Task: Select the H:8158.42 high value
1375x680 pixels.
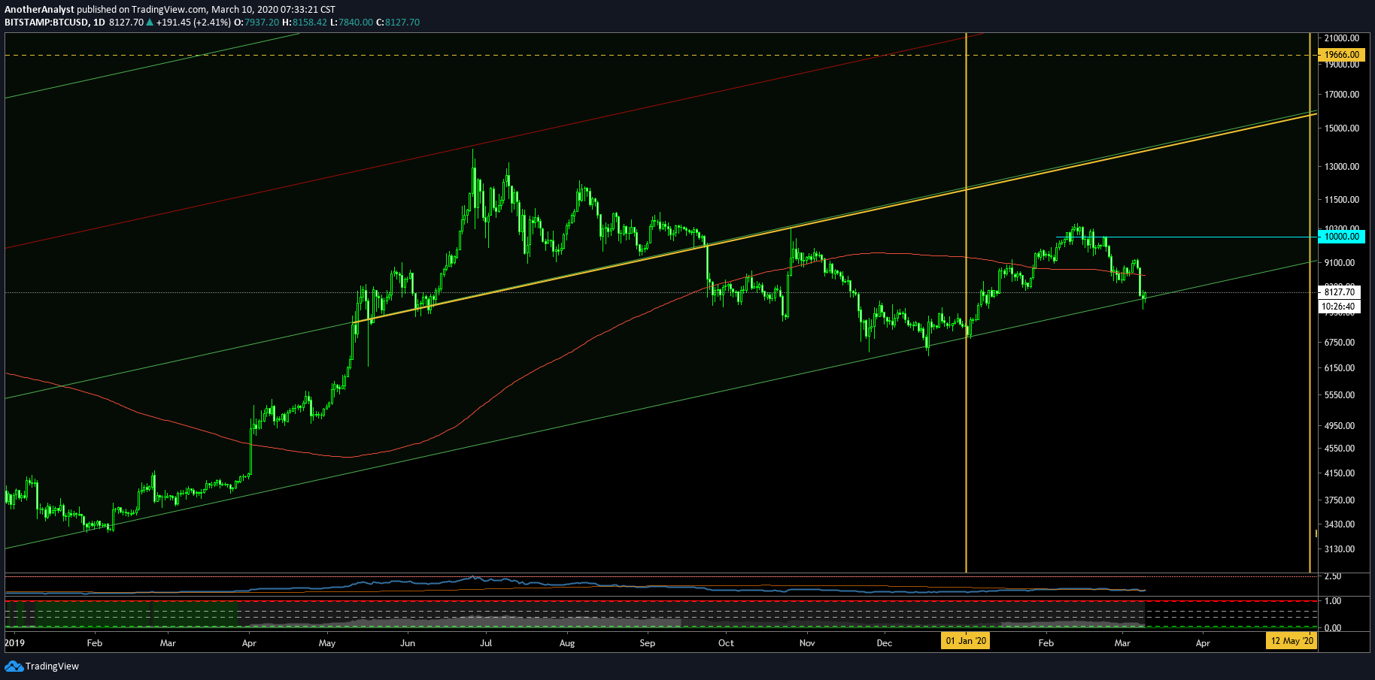Action: (305, 23)
